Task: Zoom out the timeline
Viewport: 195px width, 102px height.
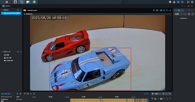Action: 17,94
